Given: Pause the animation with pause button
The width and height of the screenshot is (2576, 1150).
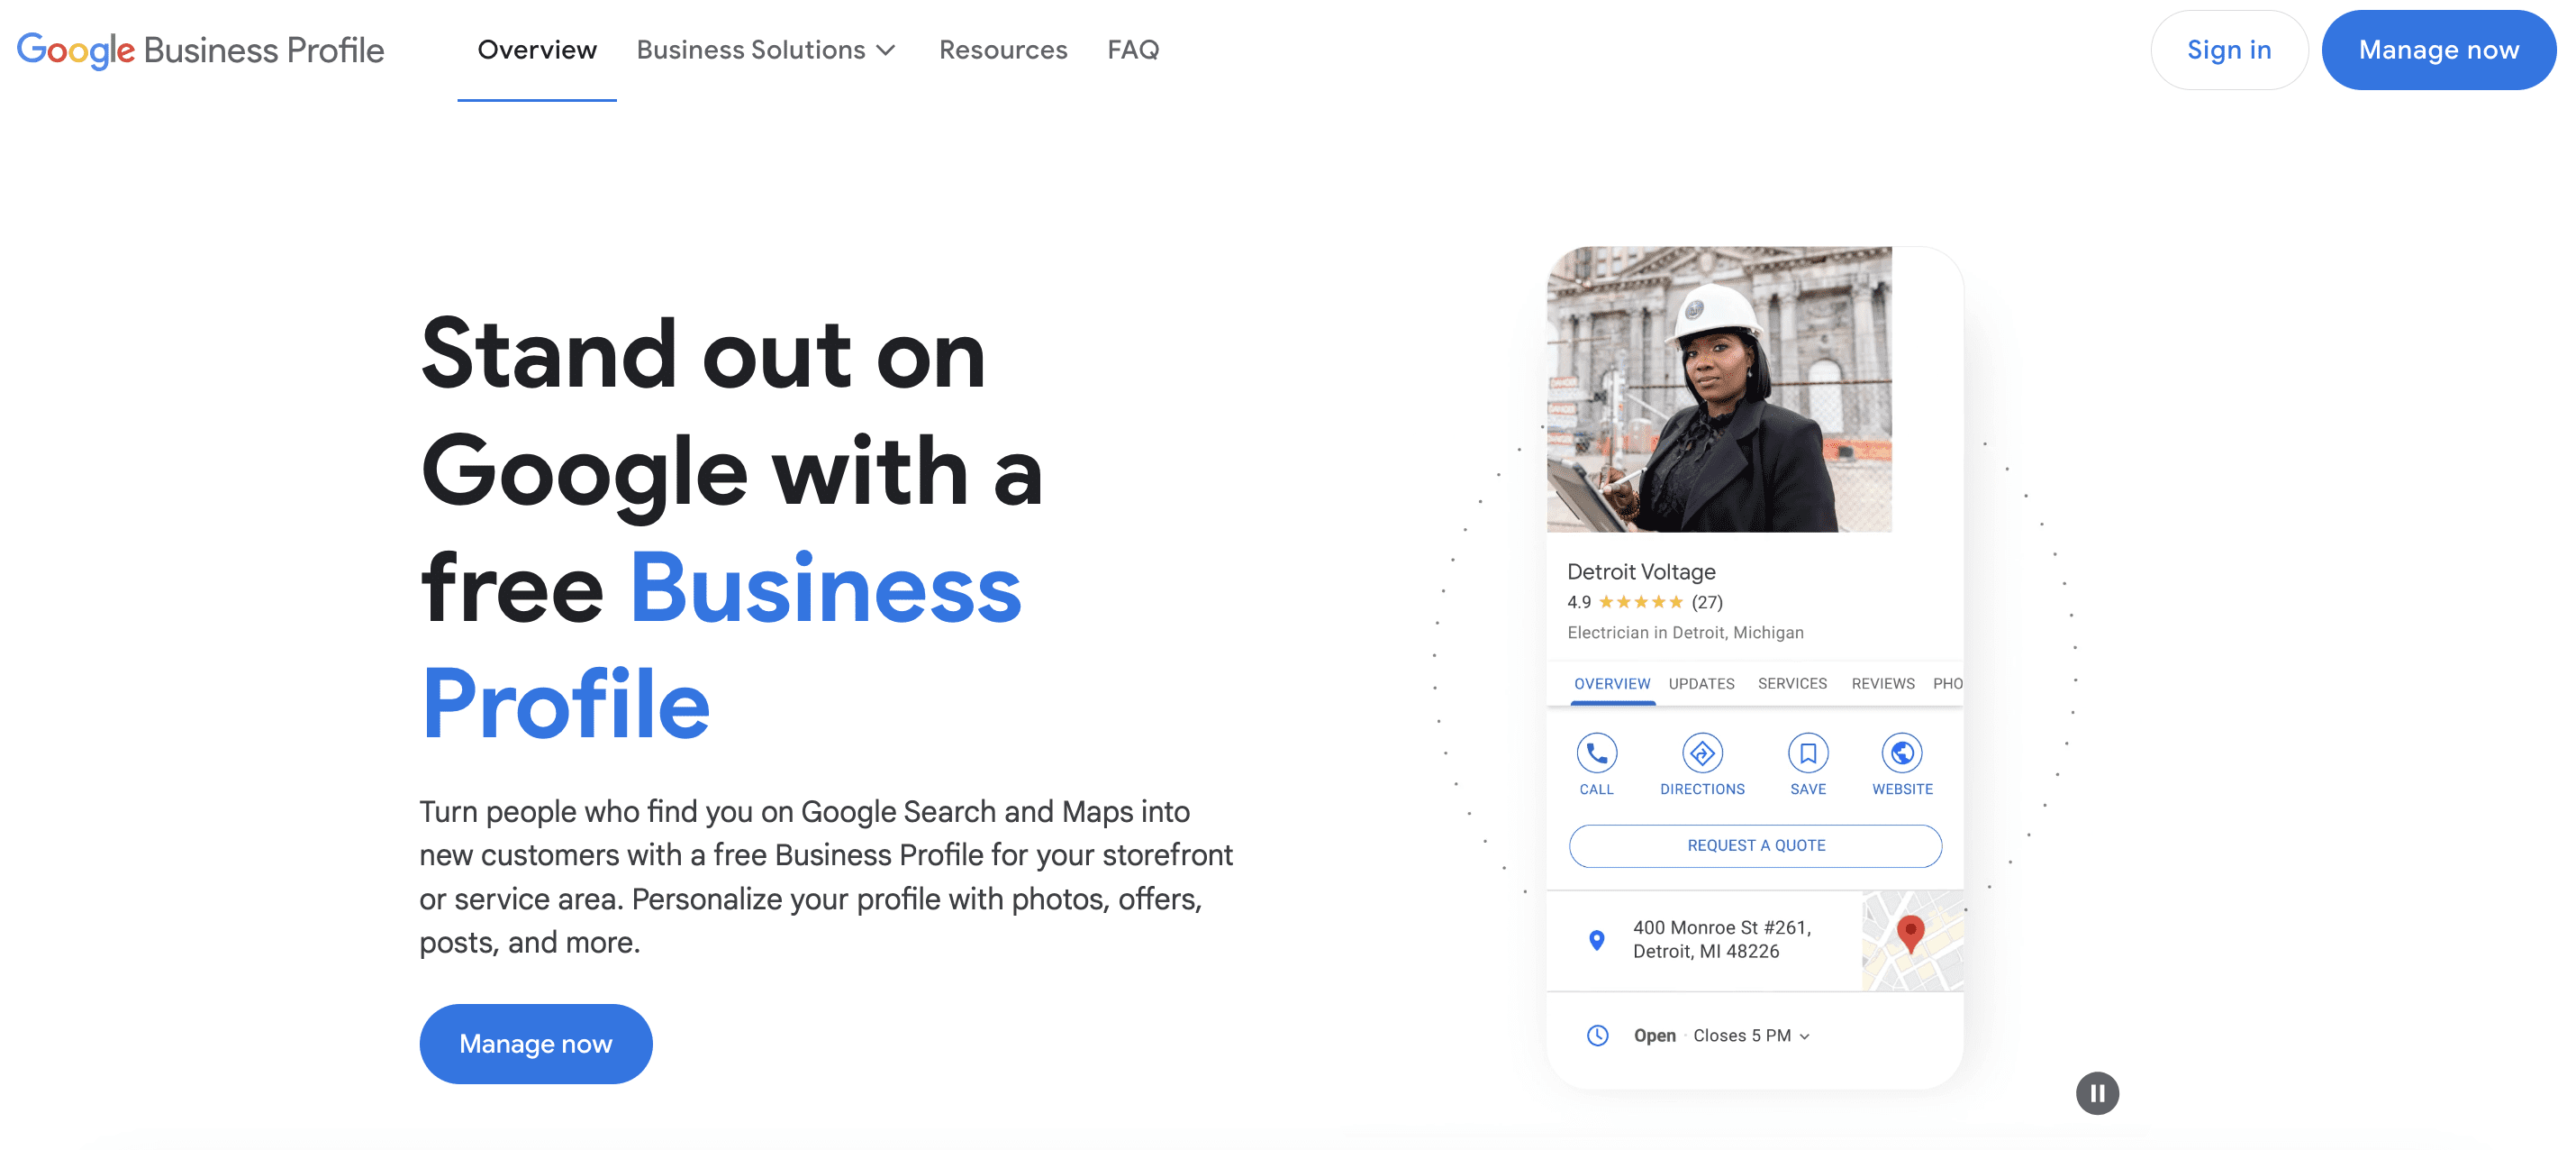Looking at the screenshot, I should coord(2097,1093).
